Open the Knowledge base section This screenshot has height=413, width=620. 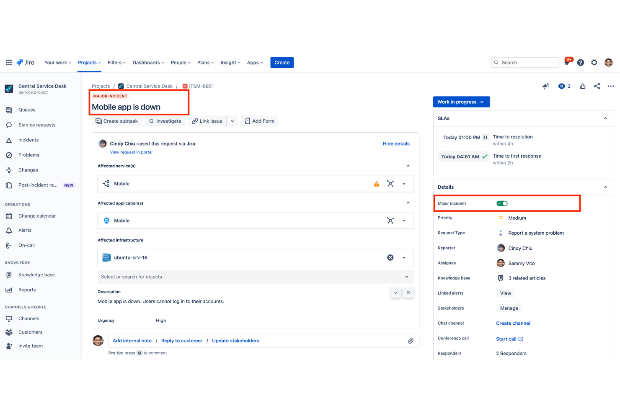36,274
